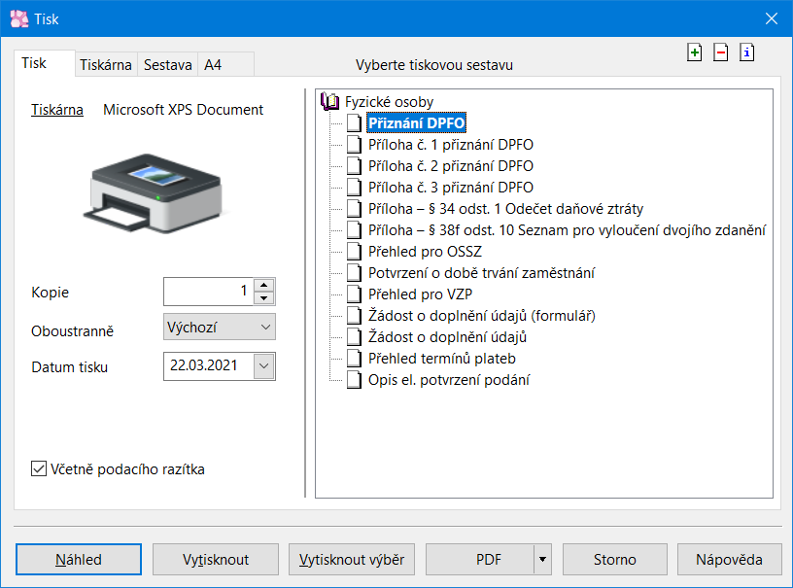This screenshot has height=588, width=793.
Task: Select Přiznání DPFO in the tree
Action: click(x=416, y=122)
